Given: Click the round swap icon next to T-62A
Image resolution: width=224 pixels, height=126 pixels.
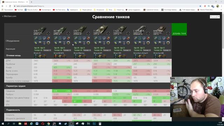Looking at the screenshot, I should pyautogui.click(x=128, y=34).
